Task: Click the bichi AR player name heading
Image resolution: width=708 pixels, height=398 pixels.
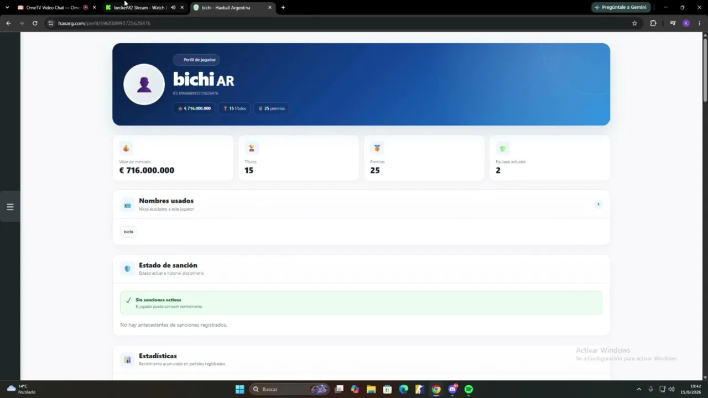Action: click(204, 80)
